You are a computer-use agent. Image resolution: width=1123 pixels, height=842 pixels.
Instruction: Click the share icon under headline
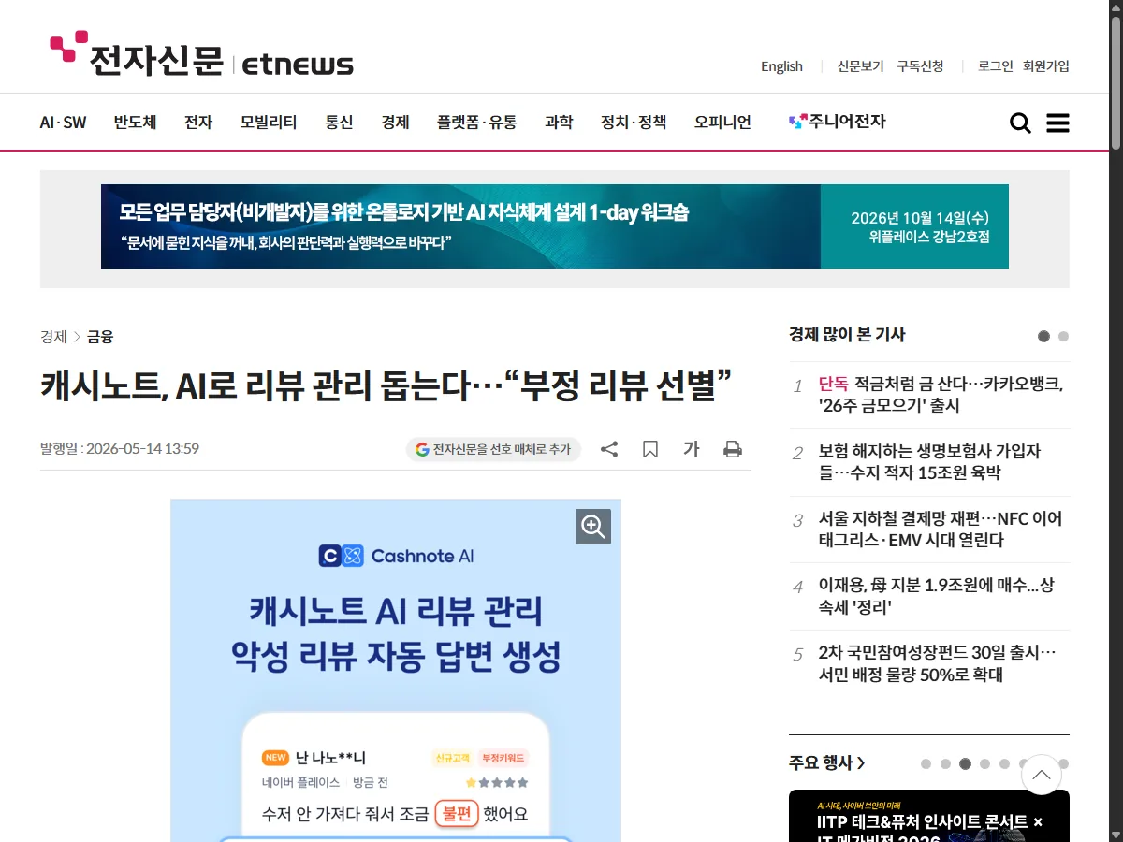[609, 449]
